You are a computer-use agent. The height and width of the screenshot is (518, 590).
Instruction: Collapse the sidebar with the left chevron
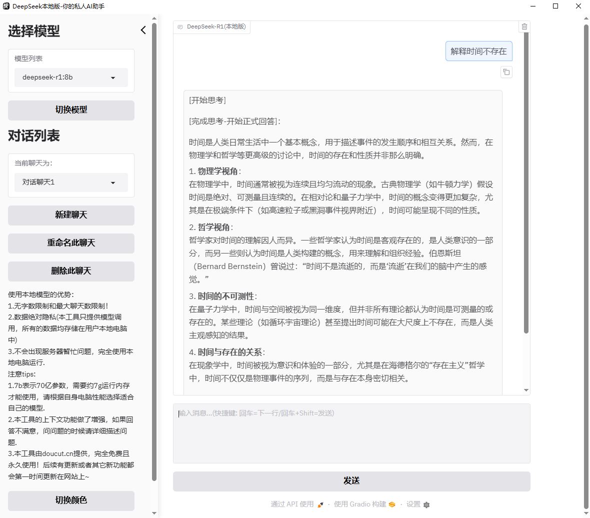point(143,30)
